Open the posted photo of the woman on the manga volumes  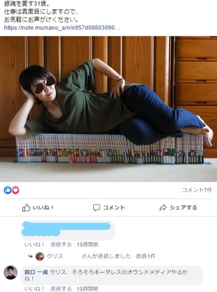coord(108,109)
